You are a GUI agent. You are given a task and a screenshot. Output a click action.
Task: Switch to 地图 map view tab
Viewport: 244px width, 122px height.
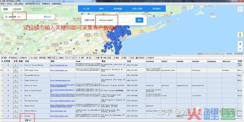pyautogui.click(x=5, y=9)
